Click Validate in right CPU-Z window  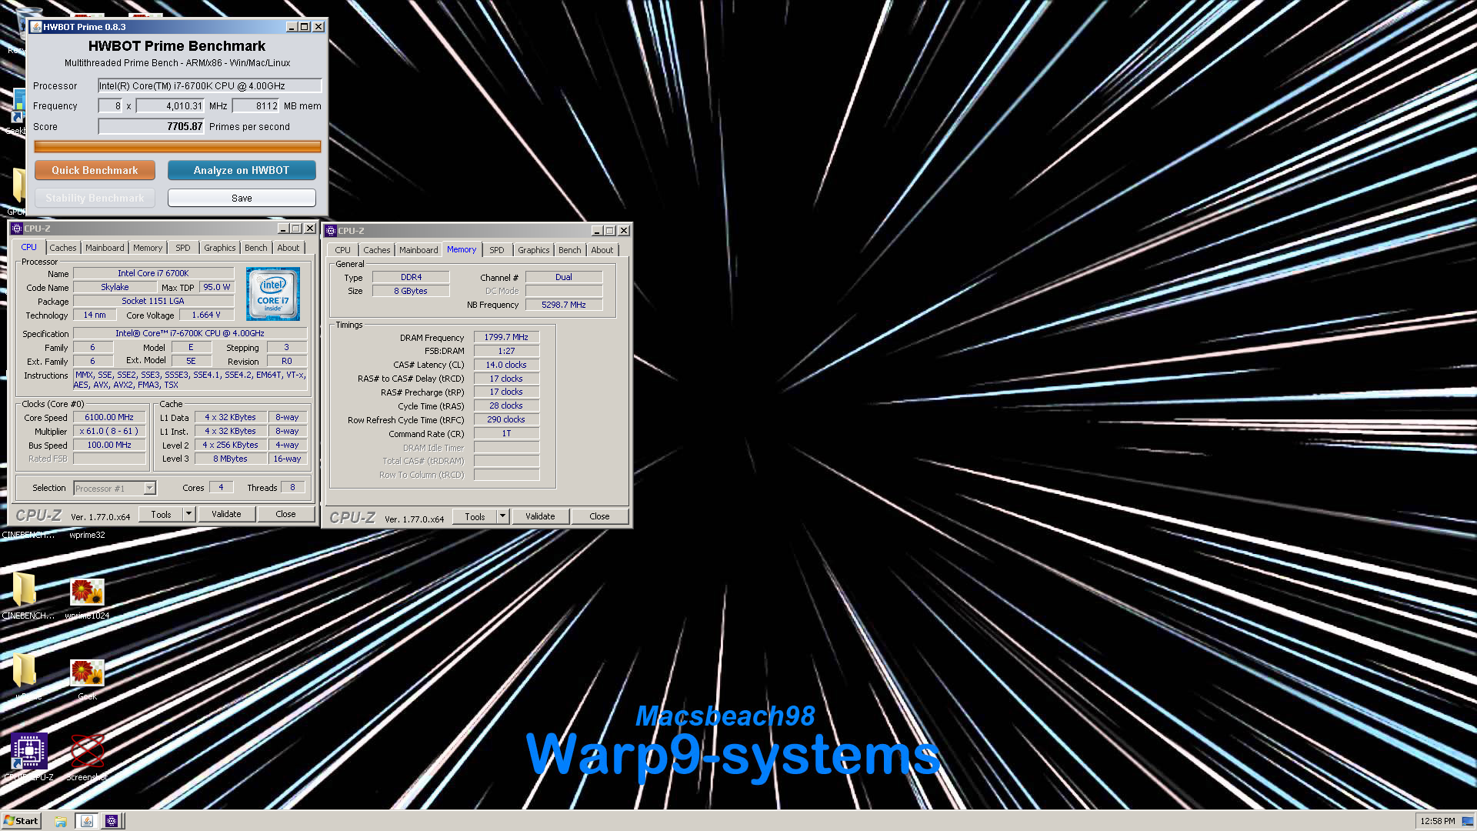(x=540, y=516)
